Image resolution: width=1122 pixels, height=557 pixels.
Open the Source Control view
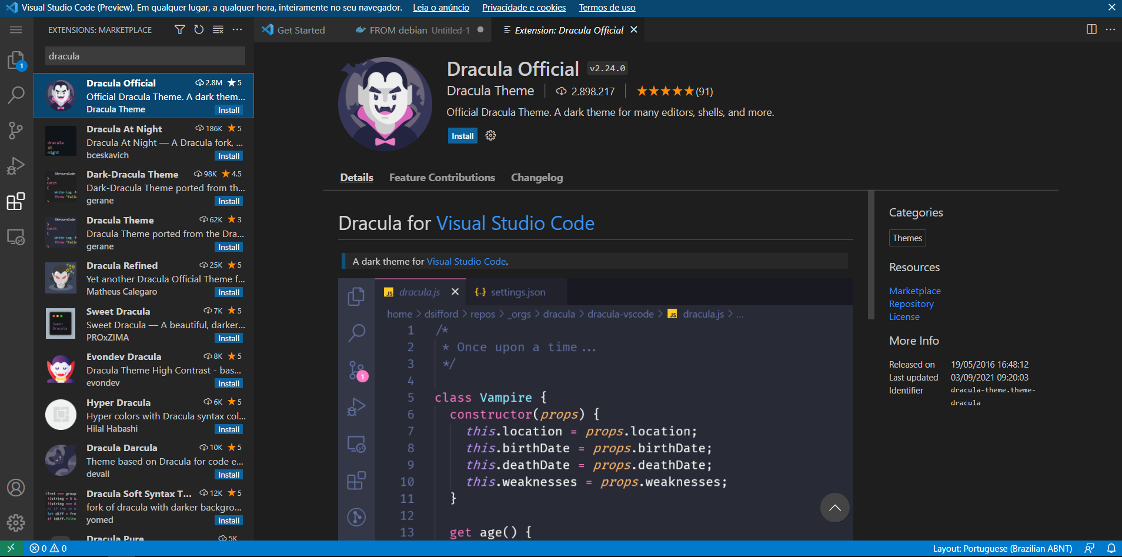click(16, 130)
